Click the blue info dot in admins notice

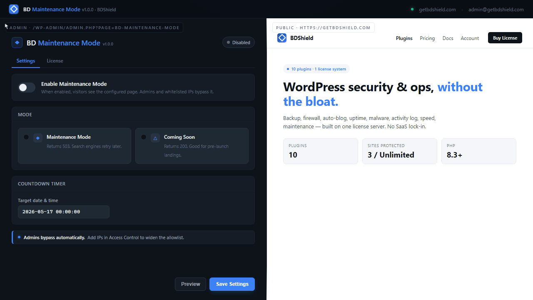coord(19,237)
